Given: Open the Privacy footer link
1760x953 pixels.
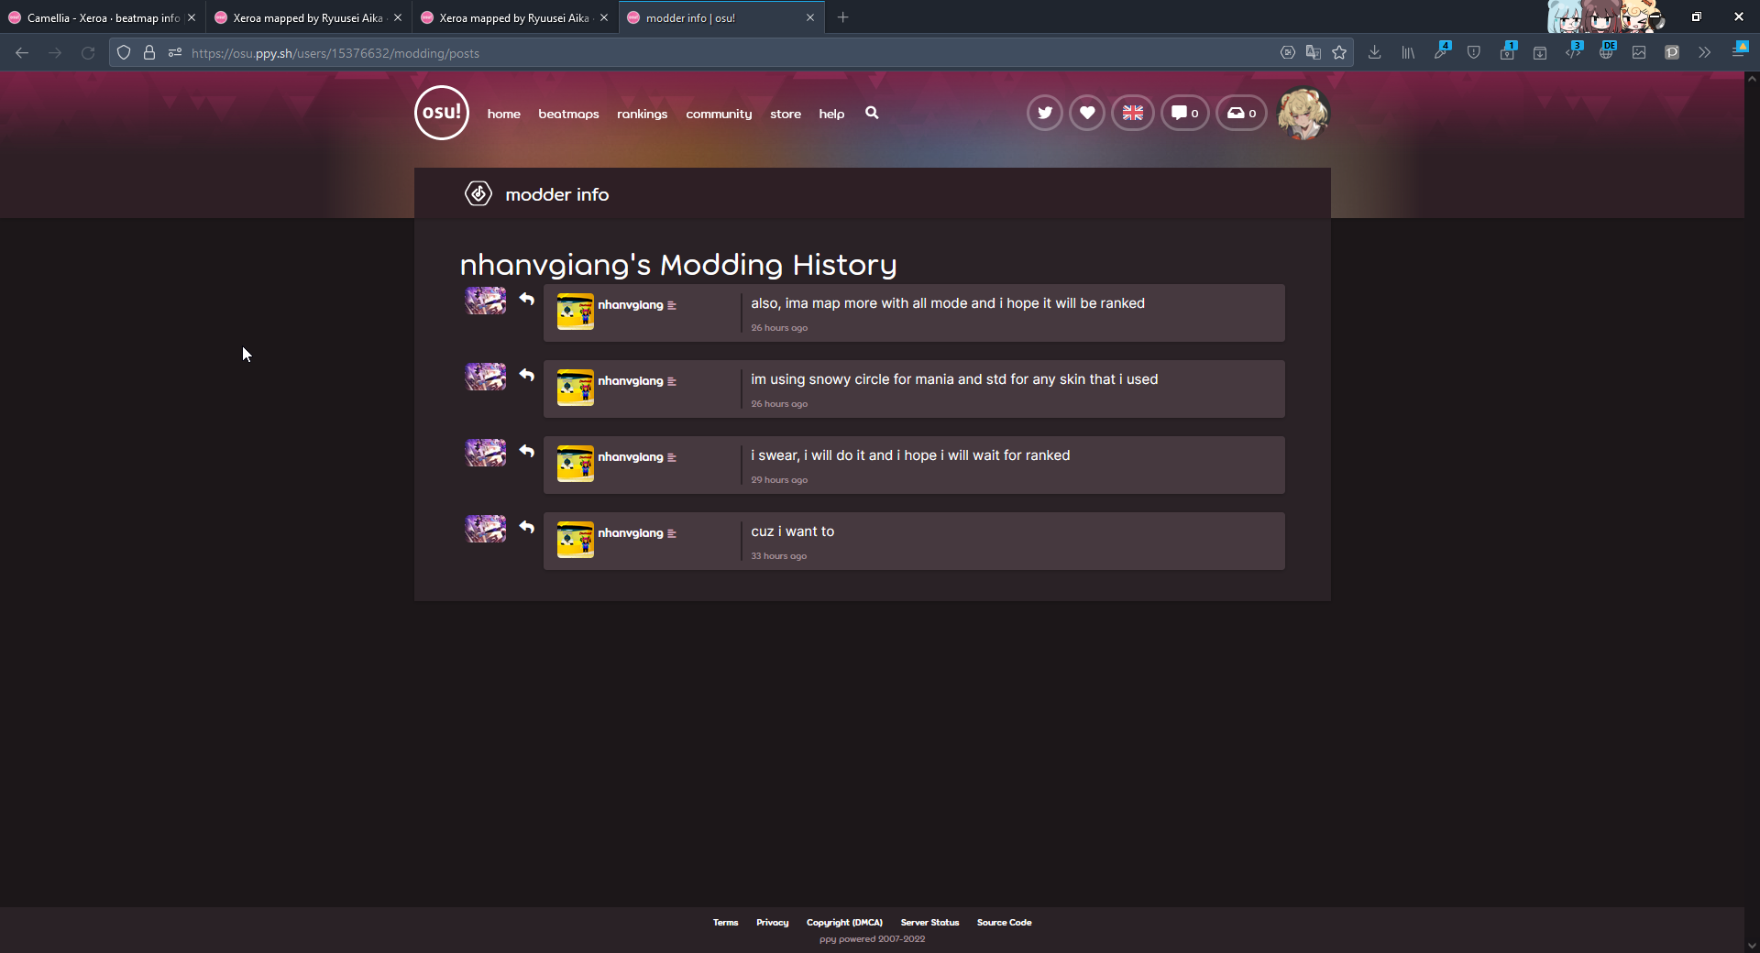Looking at the screenshot, I should point(772,923).
